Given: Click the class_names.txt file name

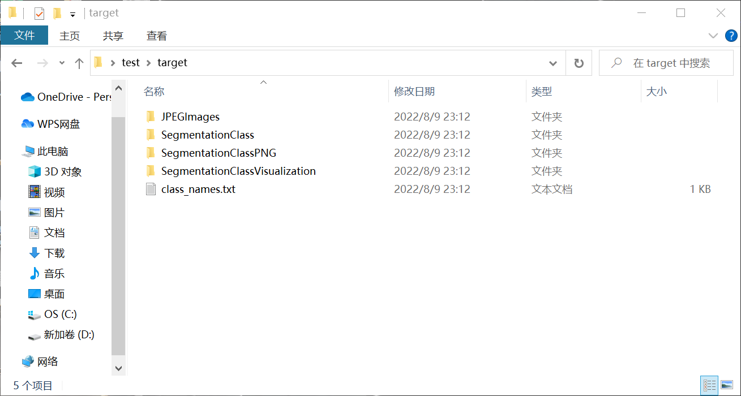Looking at the screenshot, I should [198, 190].
